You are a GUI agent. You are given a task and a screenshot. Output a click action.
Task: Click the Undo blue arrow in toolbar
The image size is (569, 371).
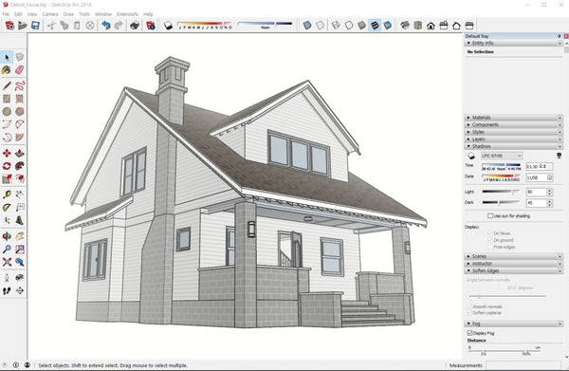pyautogui.click(x=106, y=26)
